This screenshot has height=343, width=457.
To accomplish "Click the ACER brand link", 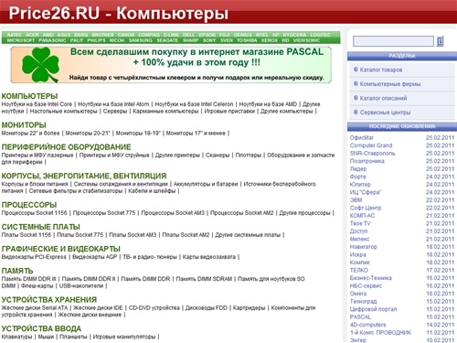I will (x=32, y=35).
